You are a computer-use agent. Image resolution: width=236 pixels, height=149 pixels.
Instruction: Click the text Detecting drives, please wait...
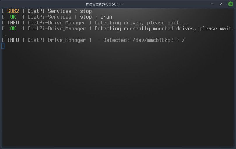point(141,23)
